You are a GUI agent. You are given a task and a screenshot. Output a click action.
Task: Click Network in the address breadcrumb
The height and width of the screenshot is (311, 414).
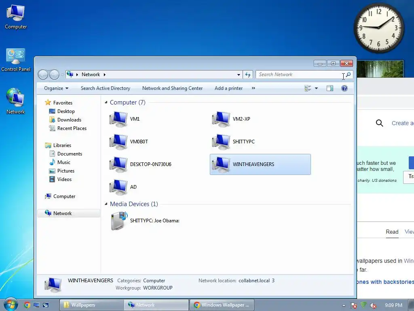91,75
